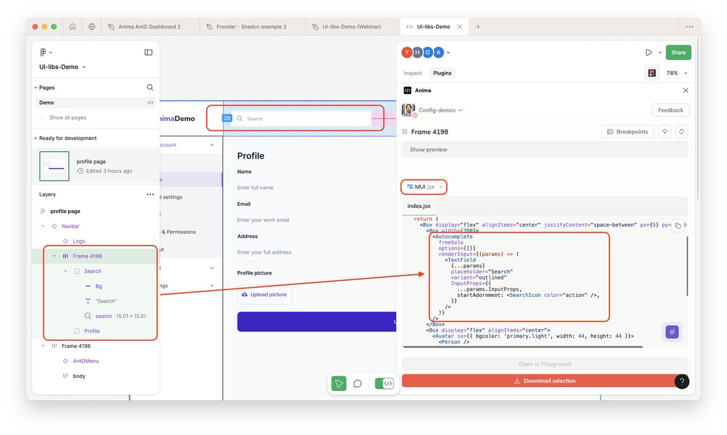Click the Y collaborator avatar
This screenshot has height=435, width=727.
407,53
